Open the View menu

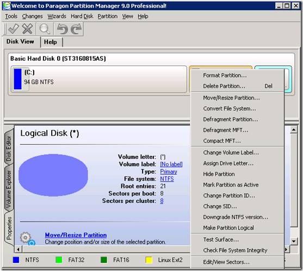coord(127,16)
